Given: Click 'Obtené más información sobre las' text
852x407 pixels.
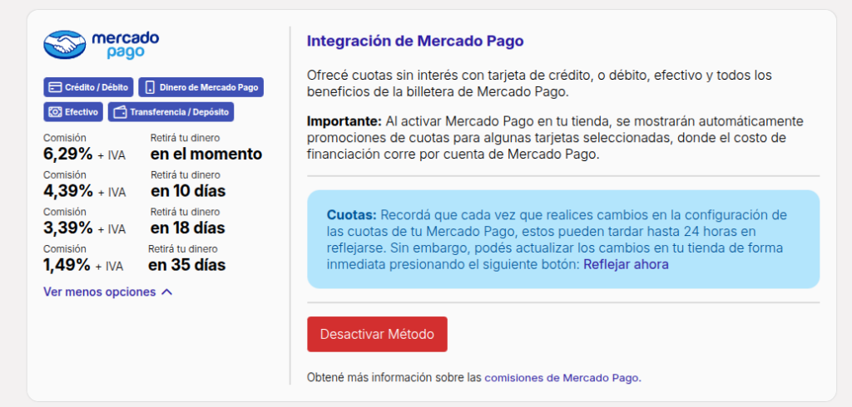Looking at the screenshot, I should (394, 378).
